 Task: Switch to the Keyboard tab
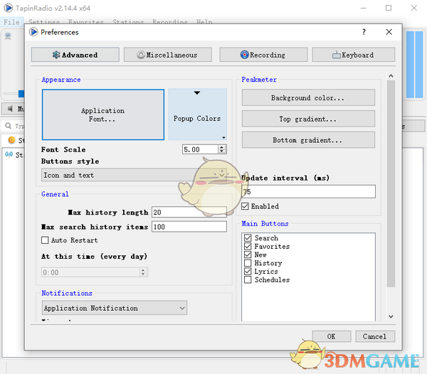353,55
